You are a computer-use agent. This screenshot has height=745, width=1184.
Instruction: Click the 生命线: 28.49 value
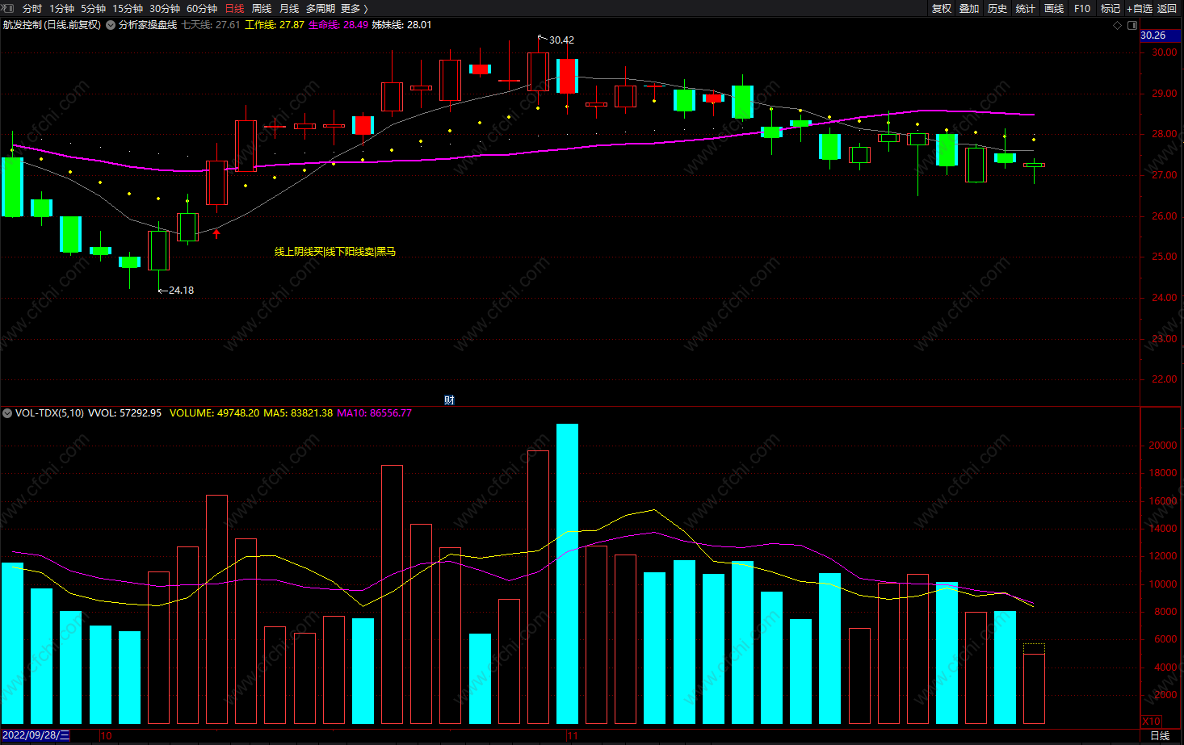point(338,25)
